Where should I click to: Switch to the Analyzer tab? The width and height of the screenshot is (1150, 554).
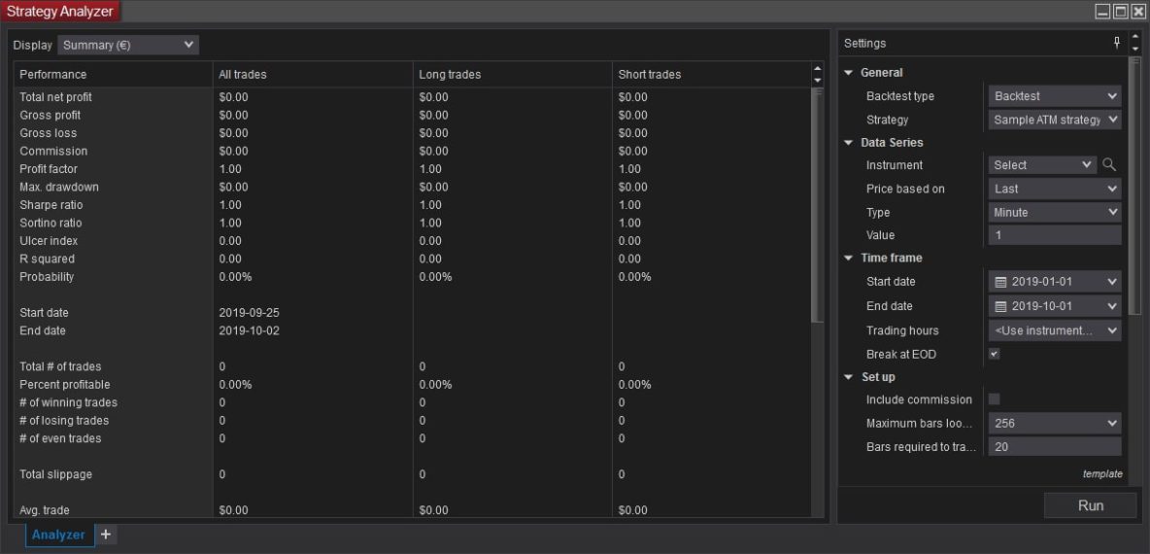pos(58,535)
